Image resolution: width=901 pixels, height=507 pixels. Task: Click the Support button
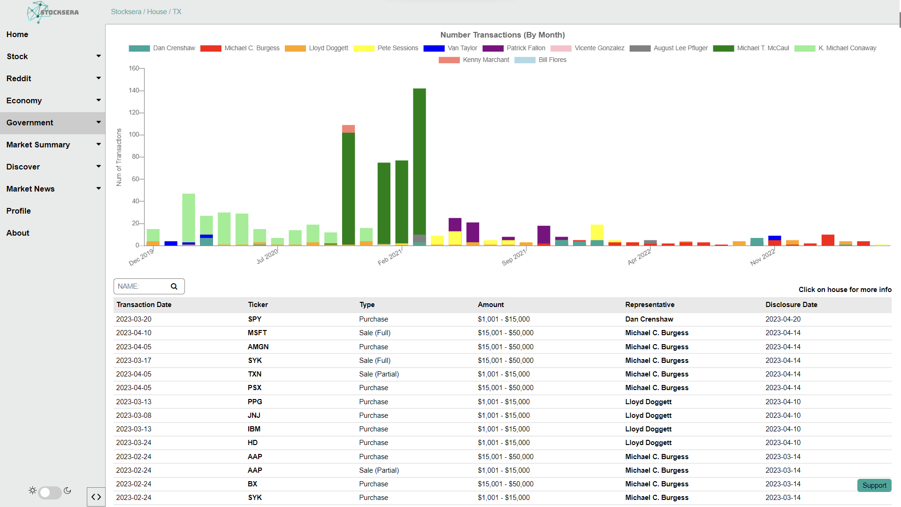point(874,485)
